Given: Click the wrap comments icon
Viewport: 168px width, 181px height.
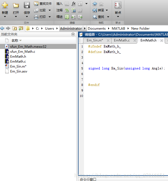Looking at the screenshot, I should [x=80, y=10].
